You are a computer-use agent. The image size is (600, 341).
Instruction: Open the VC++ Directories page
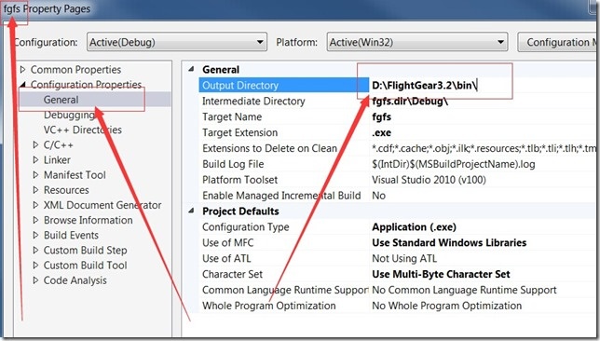click(x=83, y=130)
